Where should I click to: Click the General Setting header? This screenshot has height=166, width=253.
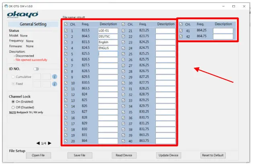click(33, 24)
